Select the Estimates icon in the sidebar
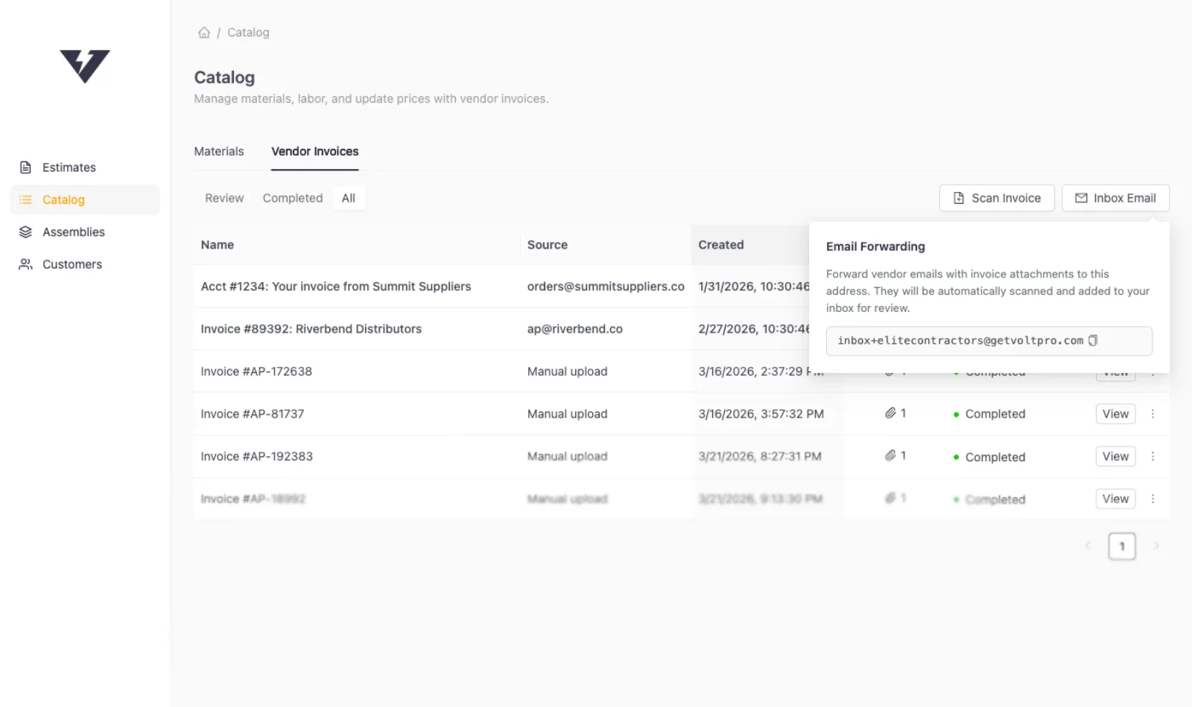The height and width of the screenshot is (707, 1192). [x=25, y=167]
